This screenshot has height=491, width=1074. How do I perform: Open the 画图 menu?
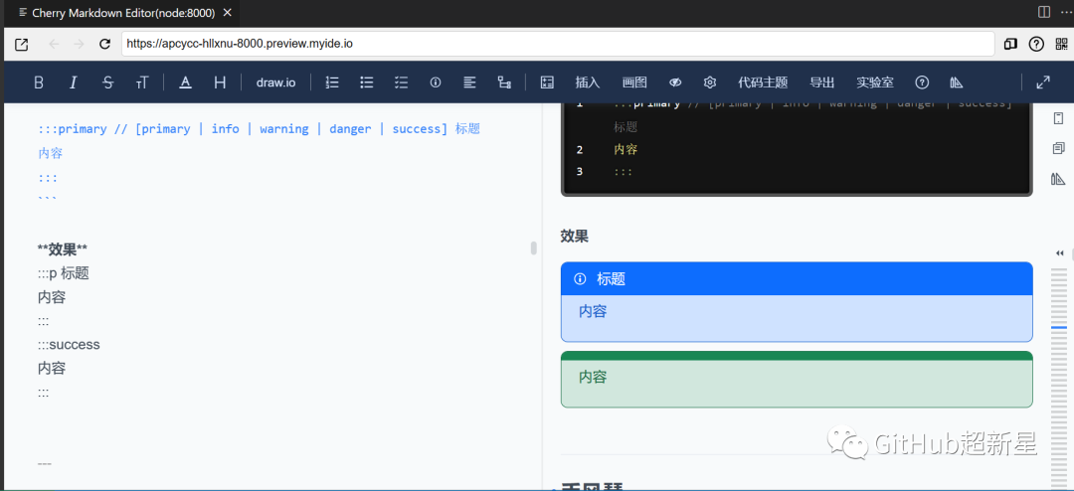point(634,82)
